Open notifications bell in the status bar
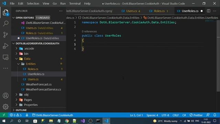Viewport: 220px width, 124px height. [x=214, y=115]
